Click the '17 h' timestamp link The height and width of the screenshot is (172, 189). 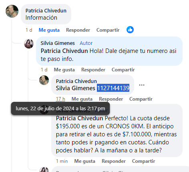click(x=60, y=99)
